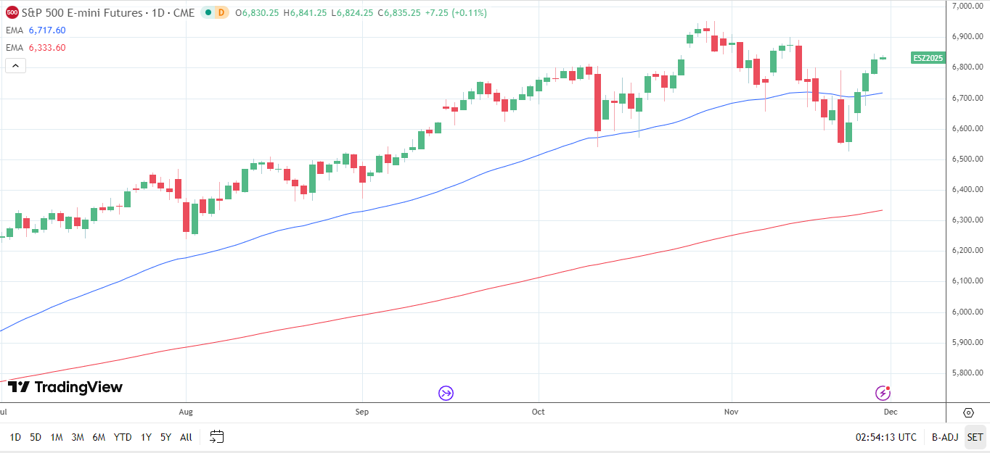The height and width of the screenshot is (453, 990).
Task: Open chart settings via the hexagon gear icon
Action: pos(968,412)
